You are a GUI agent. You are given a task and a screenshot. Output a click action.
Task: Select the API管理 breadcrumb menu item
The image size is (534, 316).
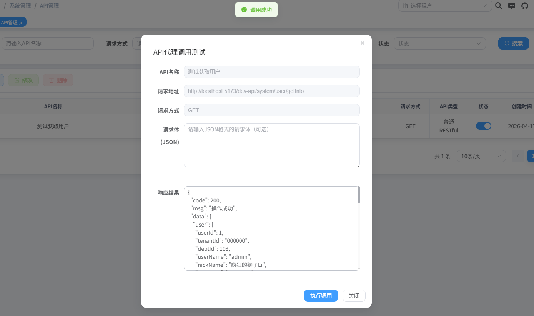[x=49, y=5]
